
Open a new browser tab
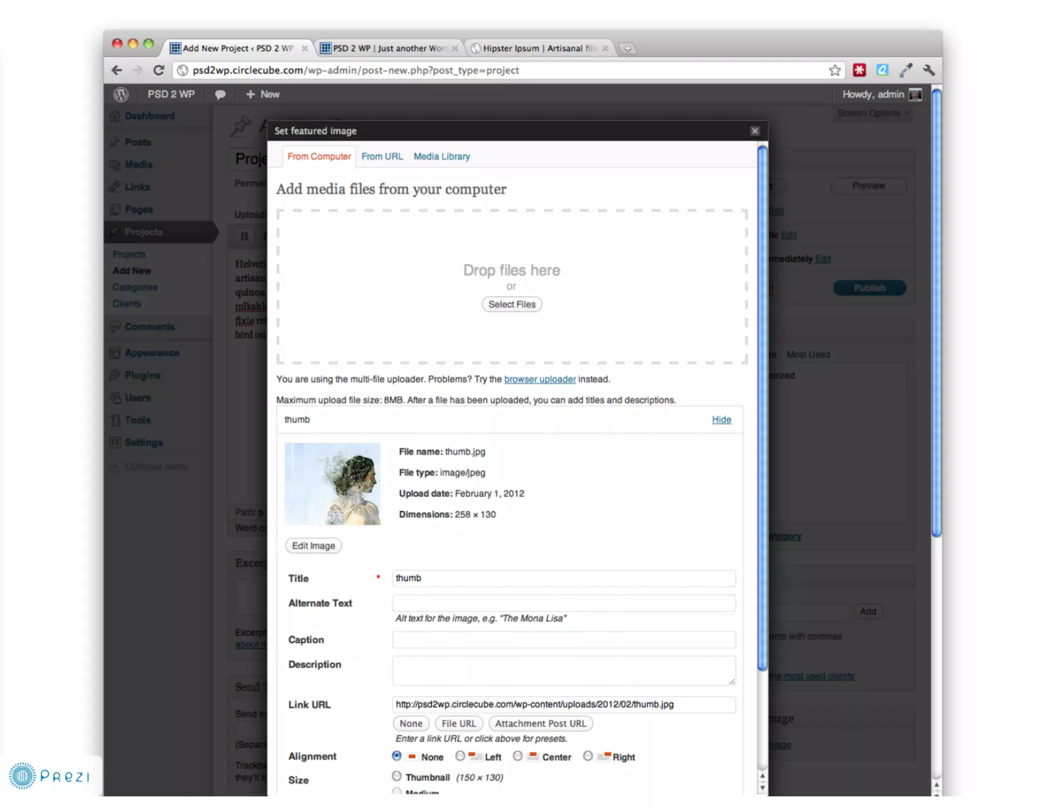click(x=627, y=48)
